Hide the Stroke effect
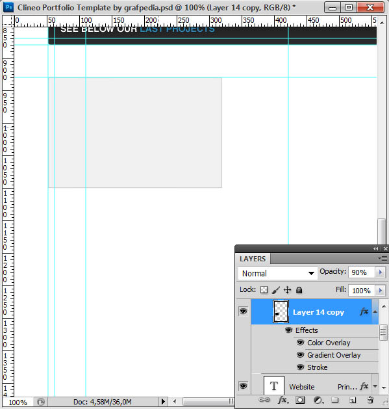This screenshot has width=389, height=409. click(301, 367)
